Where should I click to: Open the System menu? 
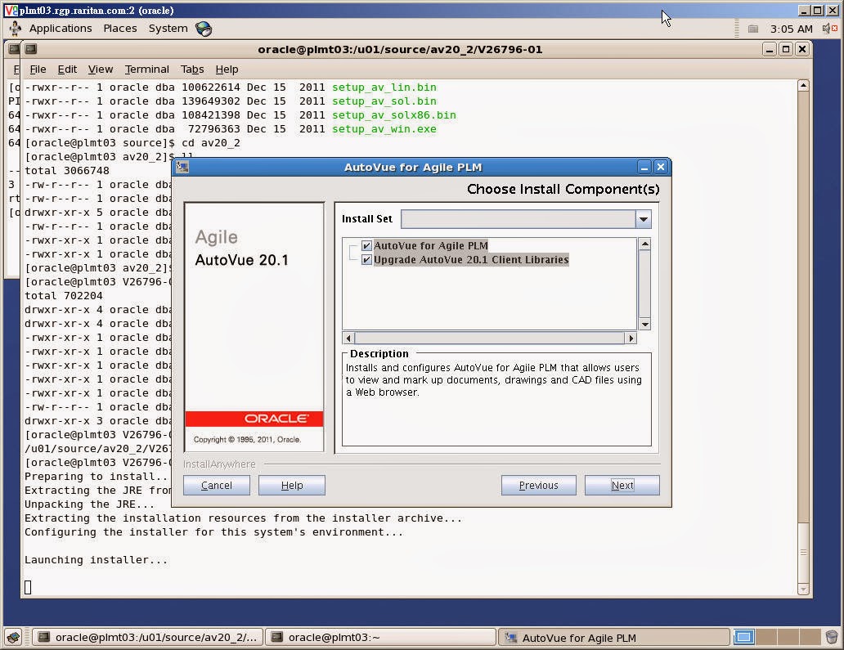click(x=168, y=29)
